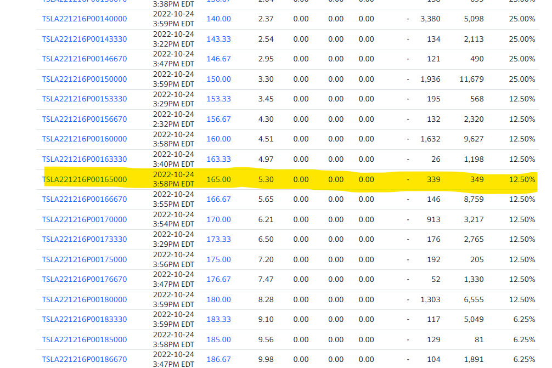Image resolution: width=552 pixels, height=368 pixels.
Task: Click the 3:55PM EDT trade timestamp
Action: tap(173, 204)
